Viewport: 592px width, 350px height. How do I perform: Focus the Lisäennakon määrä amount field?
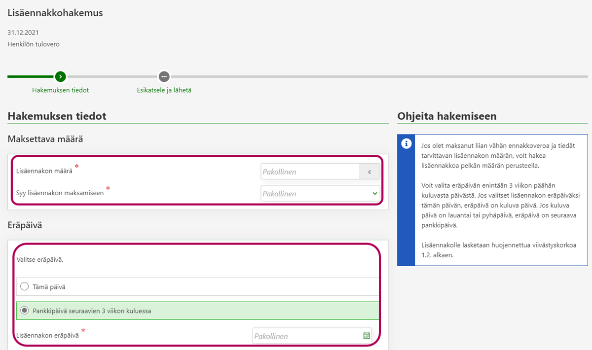pos(310,172)
